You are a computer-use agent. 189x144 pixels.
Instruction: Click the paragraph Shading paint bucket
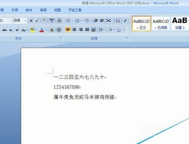(x=110, y=30)
